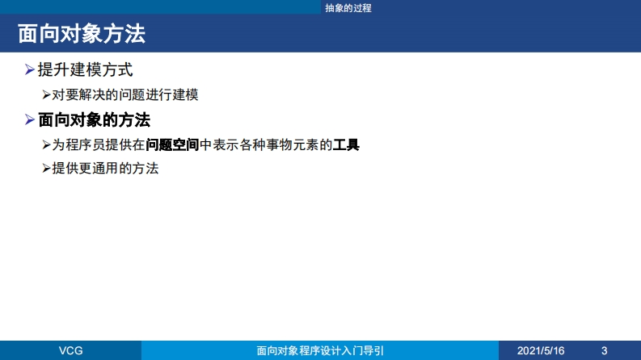Open the 抽象的过程 section link in header
The height and width of the screenshot is (360, 641).
pos(348,7)
